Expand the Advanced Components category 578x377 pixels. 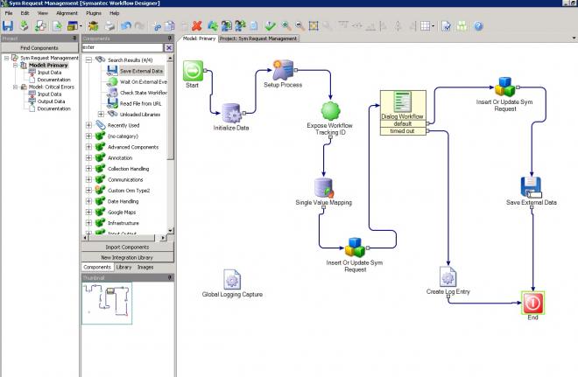(x=88, y=147)
